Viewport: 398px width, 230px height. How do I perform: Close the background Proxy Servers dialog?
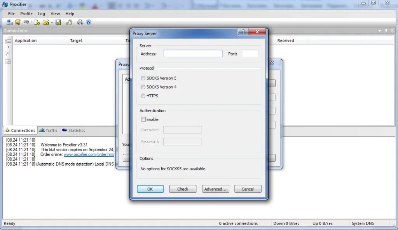pyautogui.click(x=272, y=62)
